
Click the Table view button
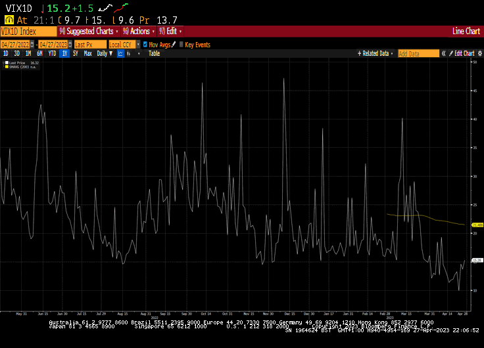coord(154,53)
